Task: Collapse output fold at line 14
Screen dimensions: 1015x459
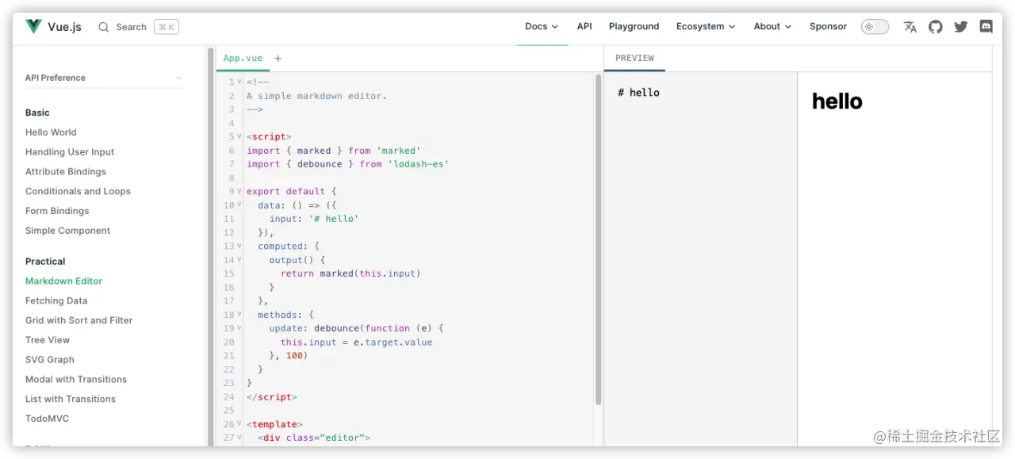Action: tap(239, 259)
